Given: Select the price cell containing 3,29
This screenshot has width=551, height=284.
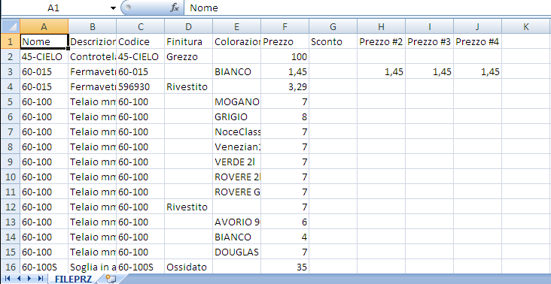Looking at the screenshot, I should [285, 87].
